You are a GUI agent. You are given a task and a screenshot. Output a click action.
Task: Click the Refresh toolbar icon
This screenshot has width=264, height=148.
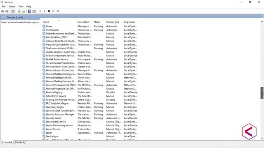(19, 11)
